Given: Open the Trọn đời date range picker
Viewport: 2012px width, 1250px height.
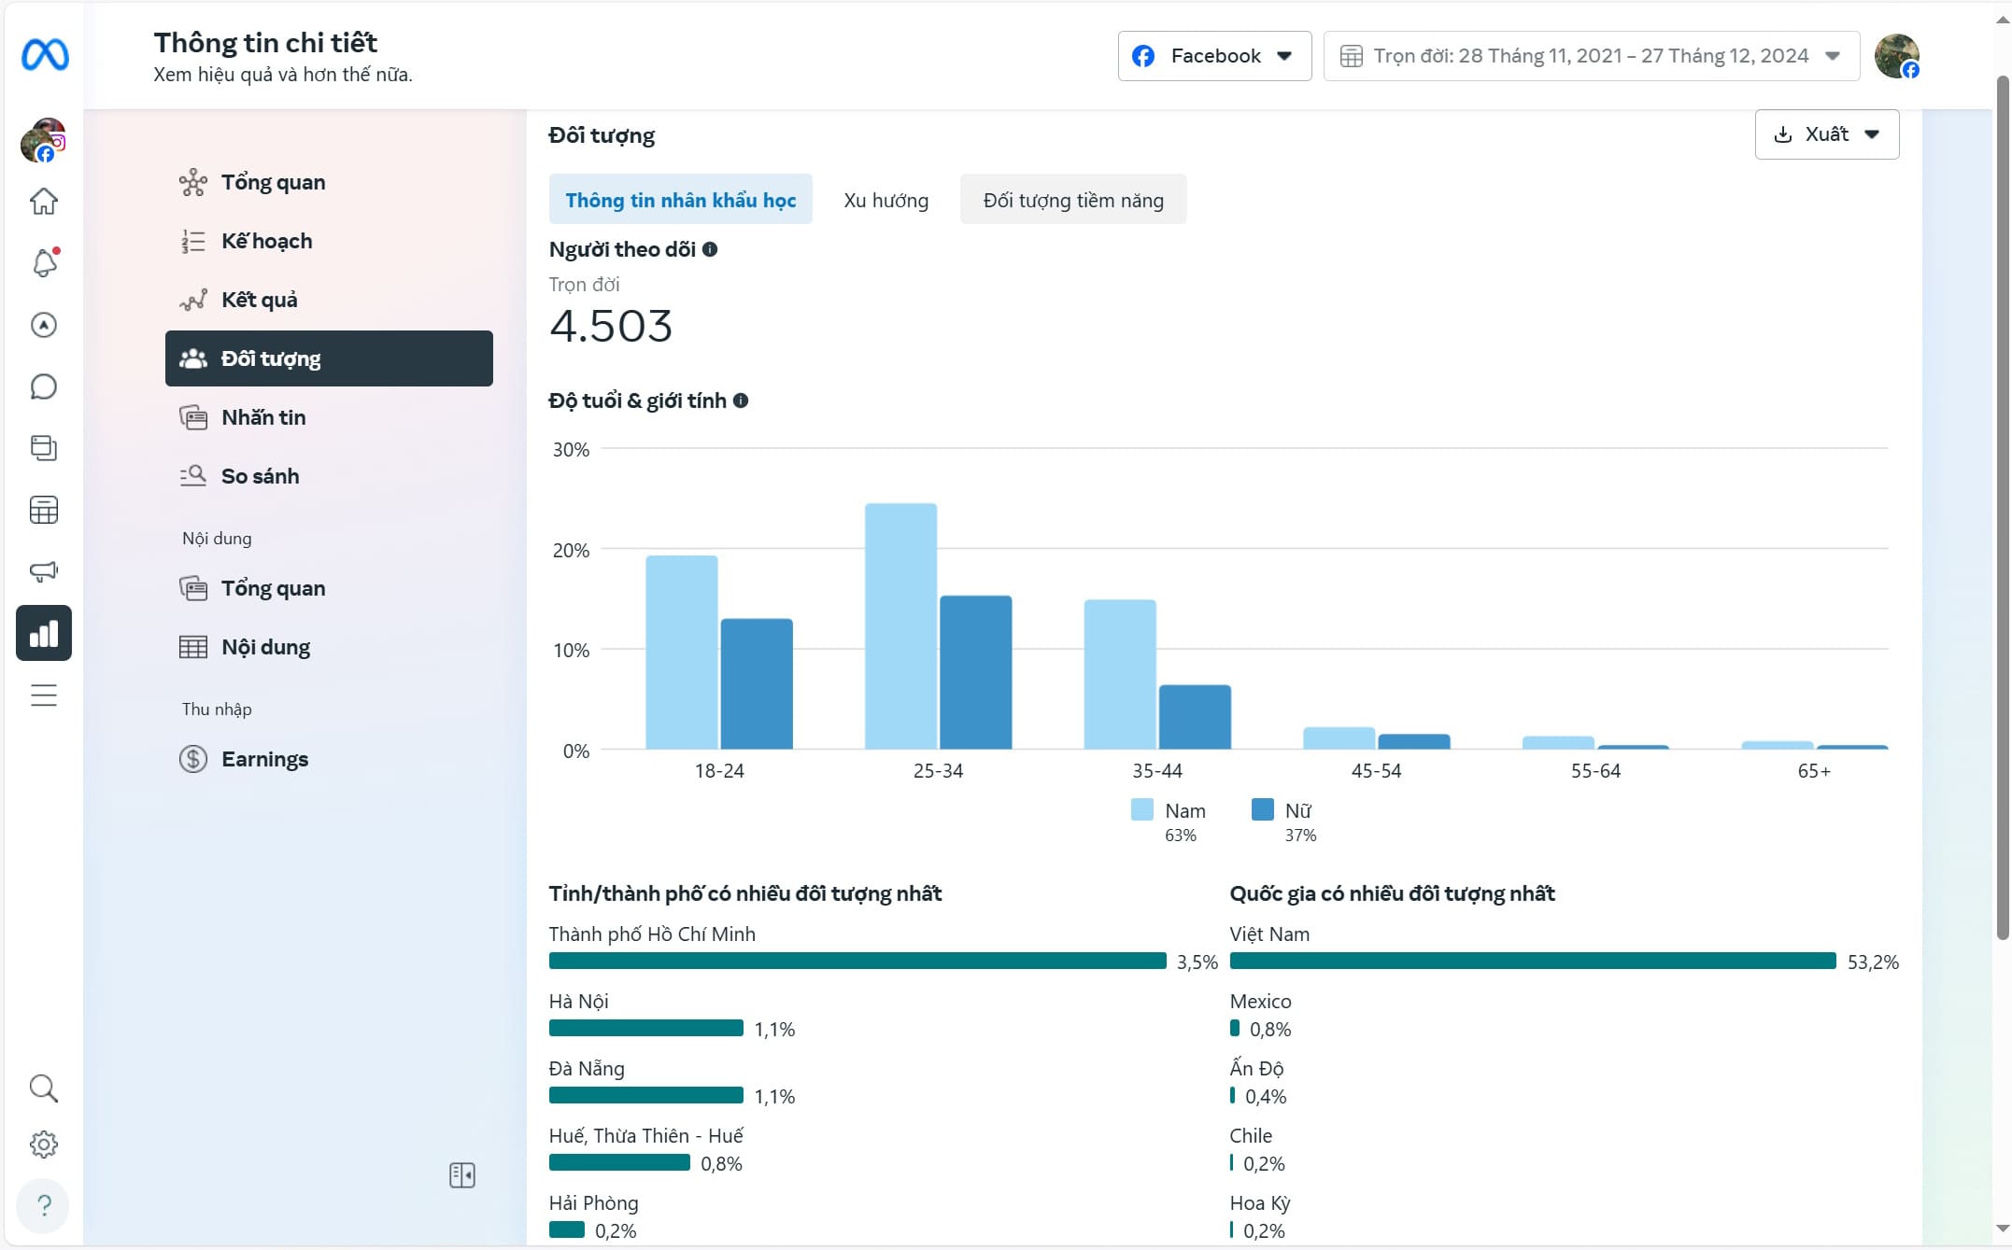Looking at the screenshot, I should pyautogui.click(x=1592, y=56).
